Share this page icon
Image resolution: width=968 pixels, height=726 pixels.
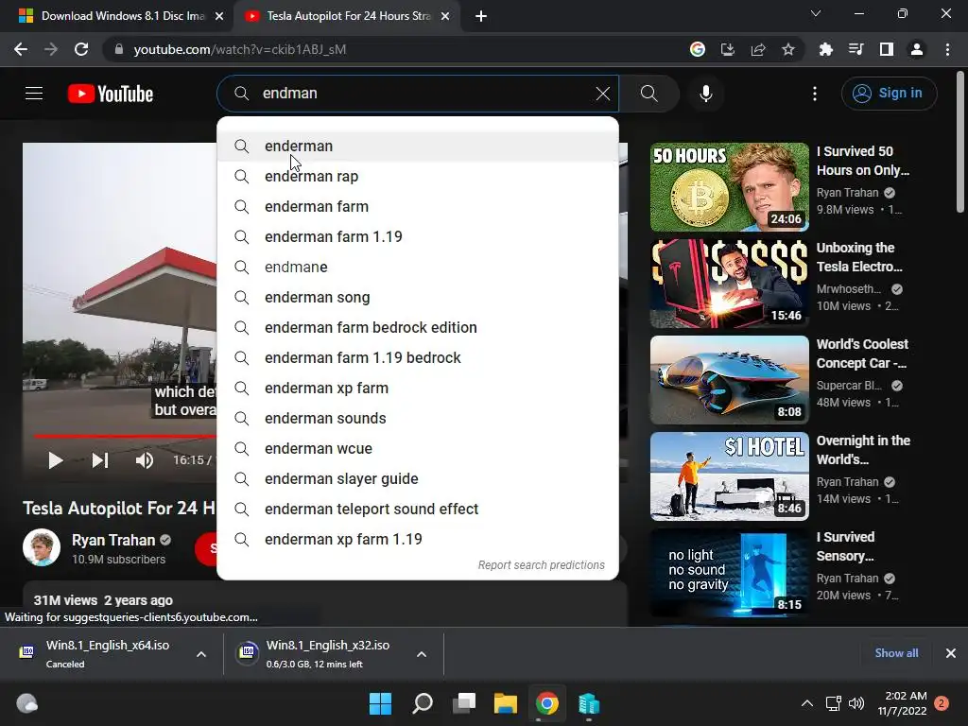coord(758,49)
